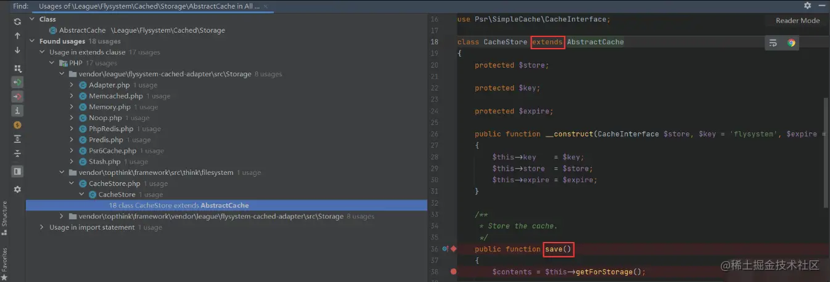Expand the Noop.php node
The width and height of the screenshot is (830, 282).
tap(72, 118)
